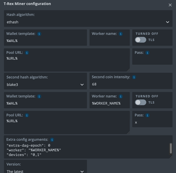The image size is (176, 173).
Task: Click the "extra-dag-epoch": 0 line
Action: 28,145
